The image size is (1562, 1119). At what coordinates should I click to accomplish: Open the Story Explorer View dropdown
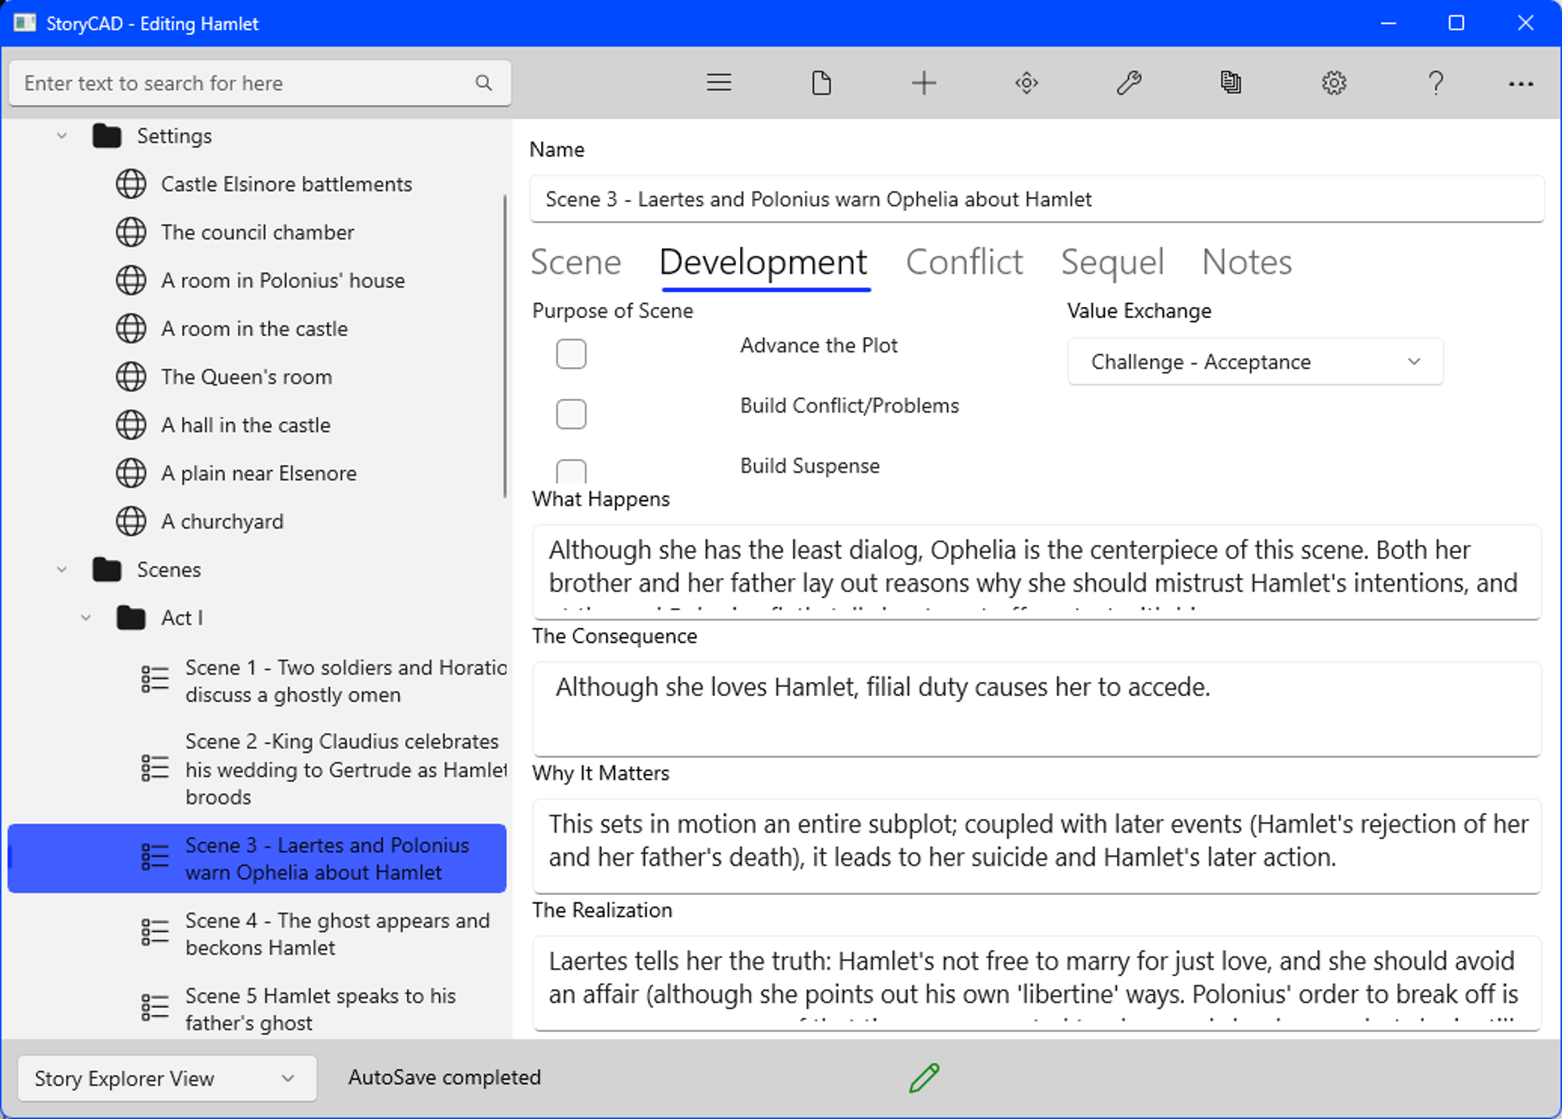167,1078
